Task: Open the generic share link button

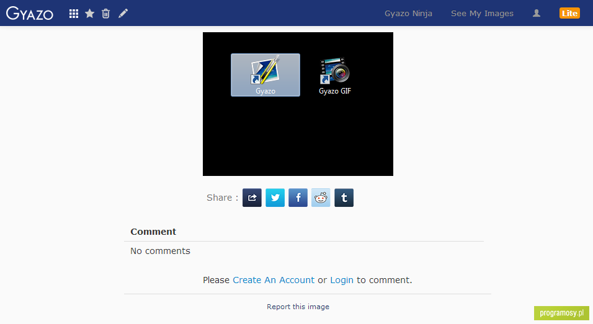Action: (x=252, y=198)
